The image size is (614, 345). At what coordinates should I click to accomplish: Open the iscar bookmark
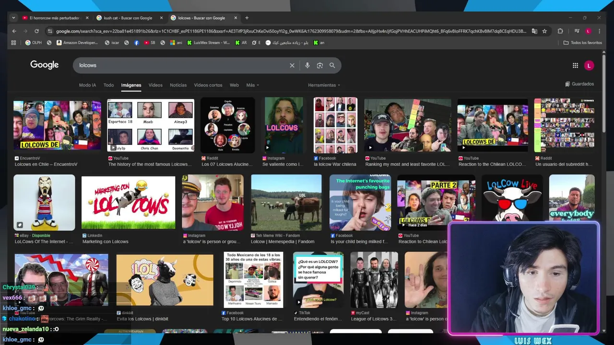(112, 43)
